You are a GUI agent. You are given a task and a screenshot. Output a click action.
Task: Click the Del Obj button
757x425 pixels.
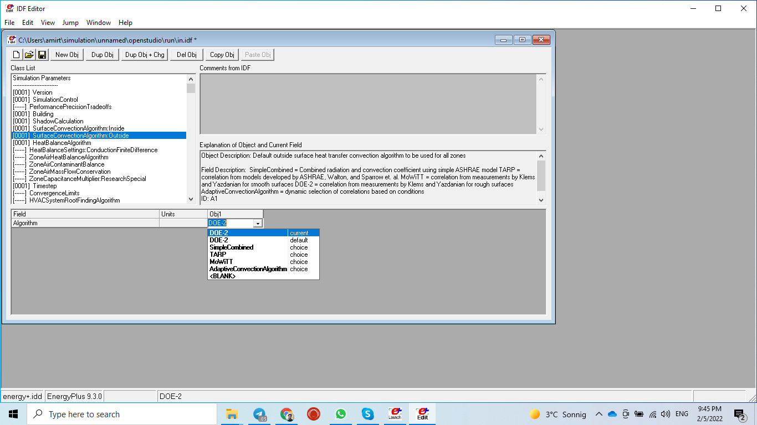coord(187,55)
